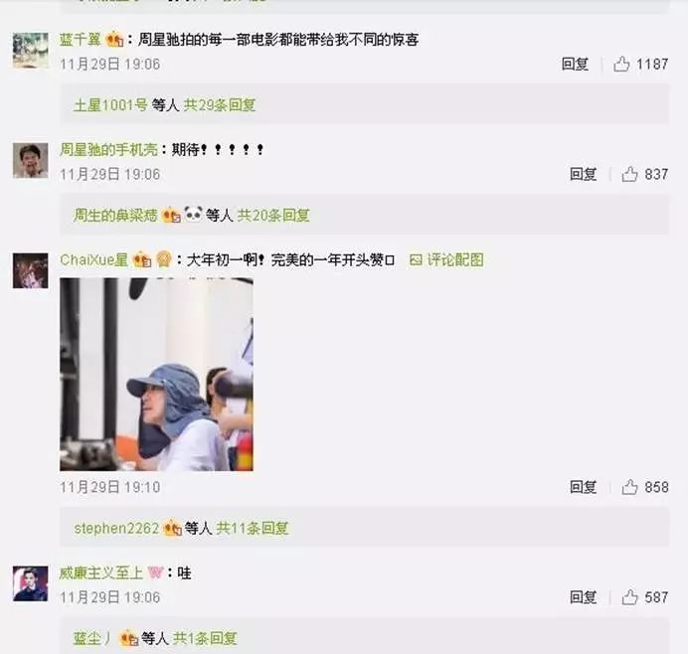Click panda emoji beside 周生的鼻梁痣
Image resolution: width=688 pixels, height=654 pixels.
point(193,214)
